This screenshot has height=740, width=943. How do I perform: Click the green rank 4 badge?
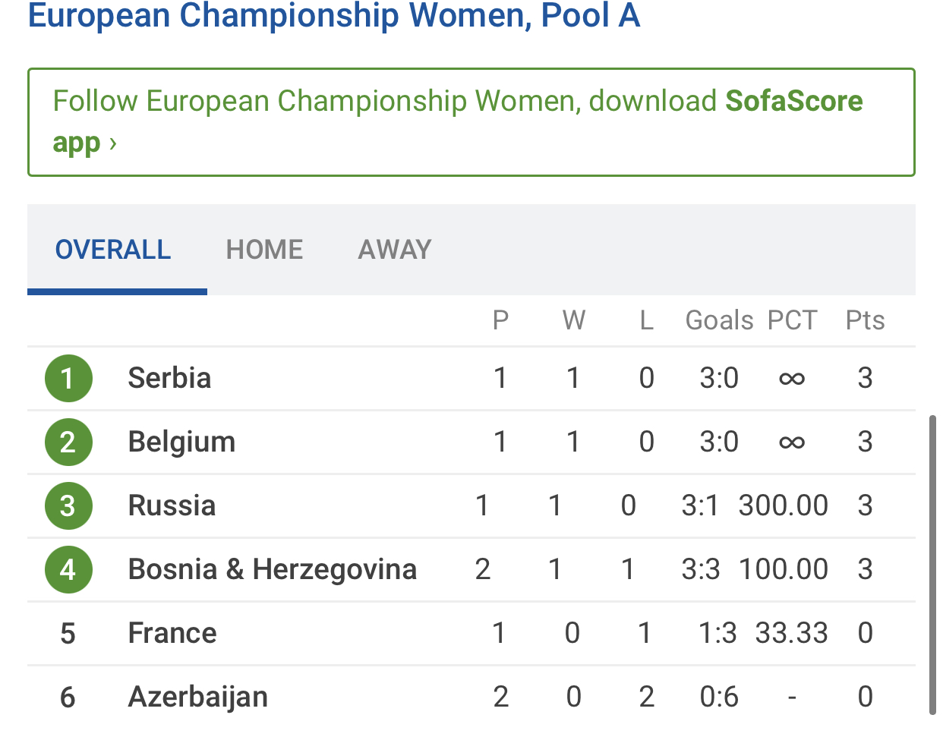pyautogui.click(x=68, y=569)
